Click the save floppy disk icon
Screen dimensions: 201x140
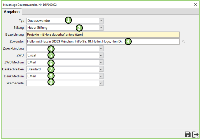pyautogui.click(x=188, y=134)
